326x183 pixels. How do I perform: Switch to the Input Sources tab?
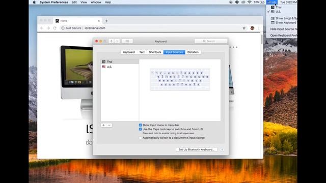[174, 52]
